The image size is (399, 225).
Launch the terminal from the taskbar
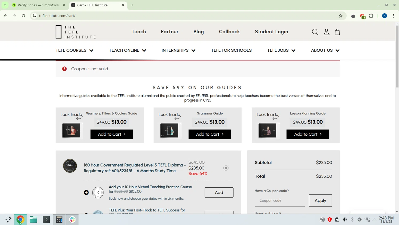pyautogui.click(x=46, y=219)
